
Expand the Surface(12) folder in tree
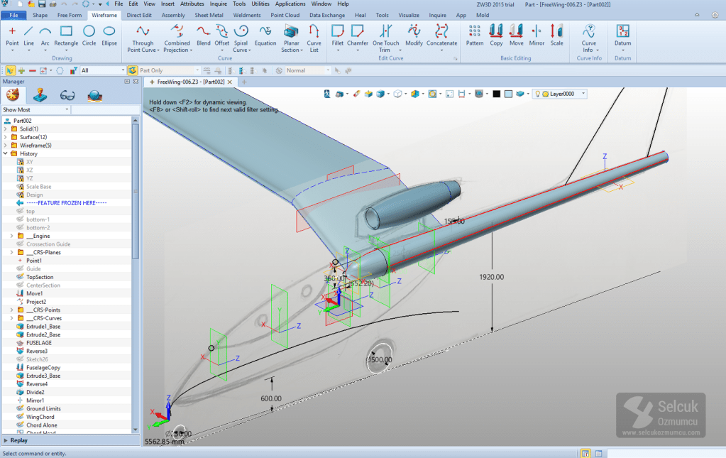tap(6, 137)
